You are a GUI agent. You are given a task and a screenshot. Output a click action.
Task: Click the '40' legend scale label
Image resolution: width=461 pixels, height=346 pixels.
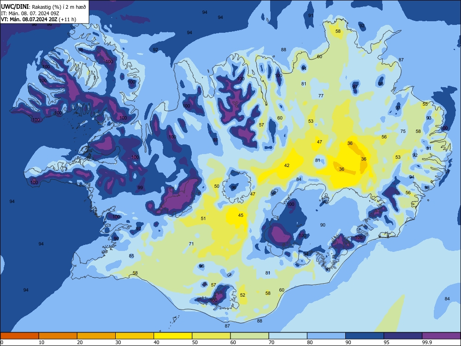pyautogui.click(x=157, y=342)
